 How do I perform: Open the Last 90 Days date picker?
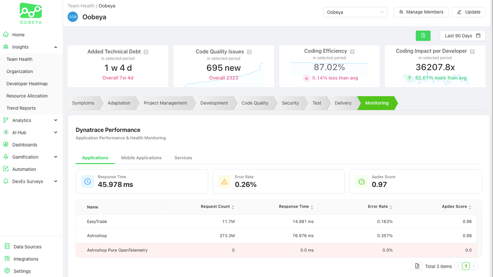462,36
